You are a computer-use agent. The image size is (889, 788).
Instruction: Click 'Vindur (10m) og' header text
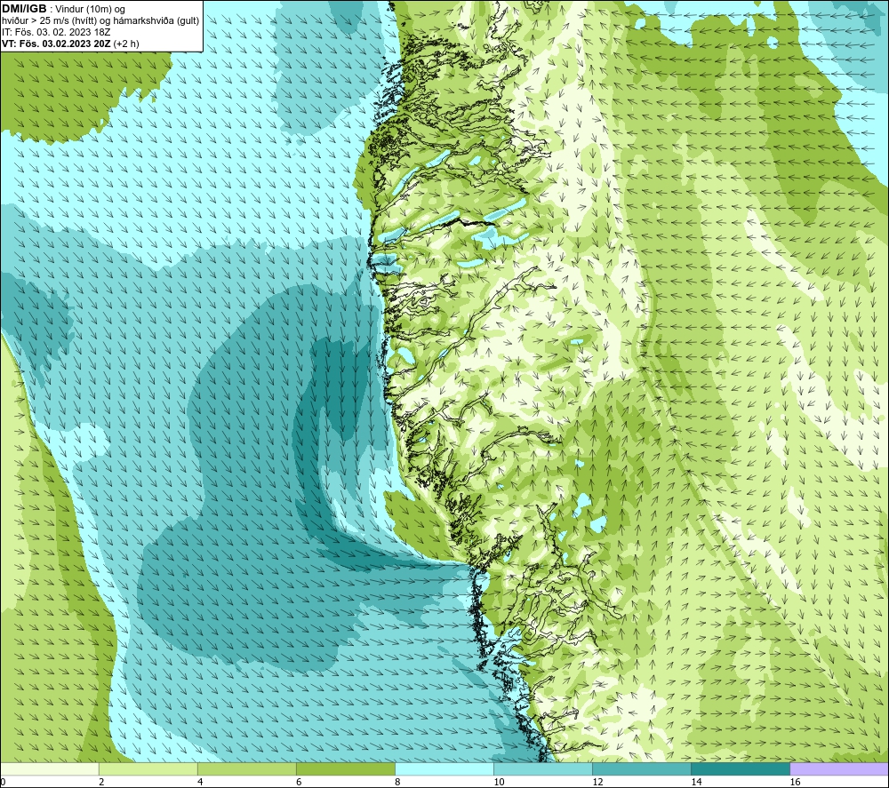click(90, 10)
